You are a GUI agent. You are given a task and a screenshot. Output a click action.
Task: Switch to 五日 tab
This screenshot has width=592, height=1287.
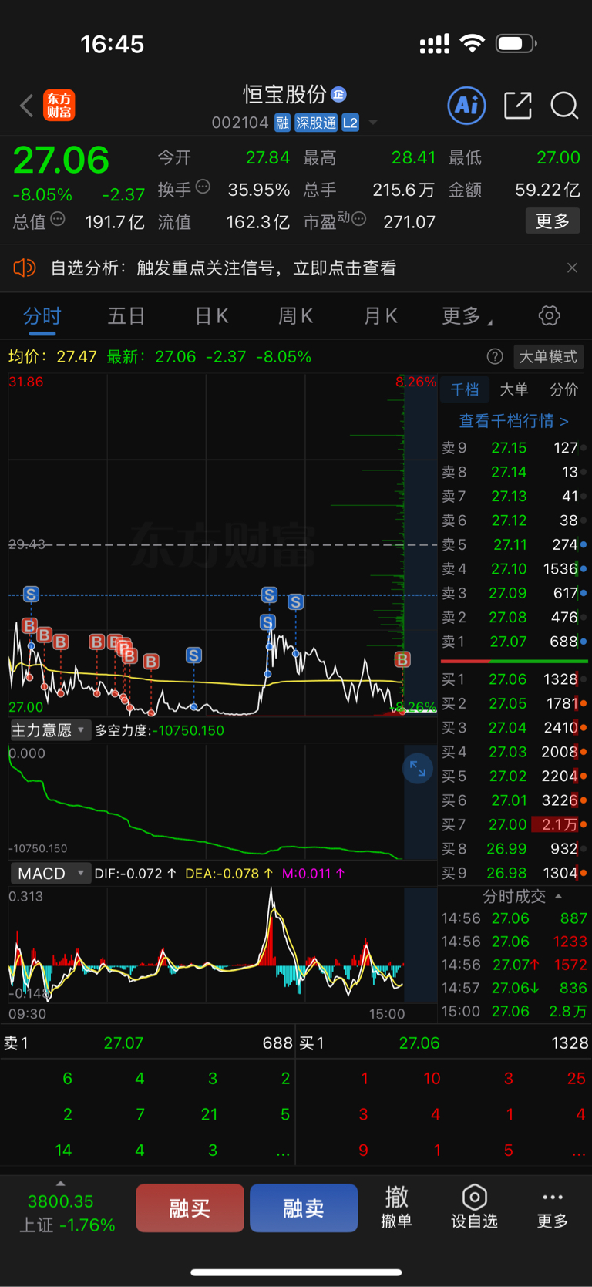[x=126, y=316]
